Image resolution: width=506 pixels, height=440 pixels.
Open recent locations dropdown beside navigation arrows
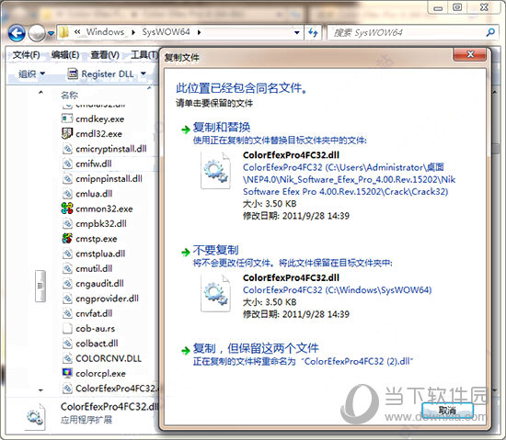[x=51, y=33]
